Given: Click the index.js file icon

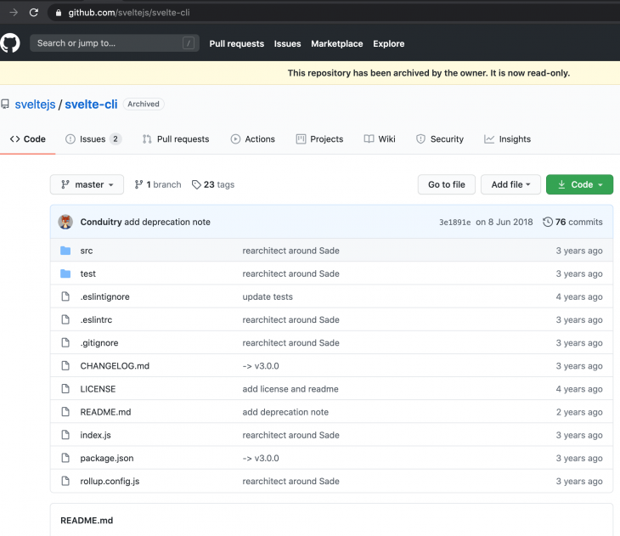Looking at the screenshot, I should (x=65, y=435).
